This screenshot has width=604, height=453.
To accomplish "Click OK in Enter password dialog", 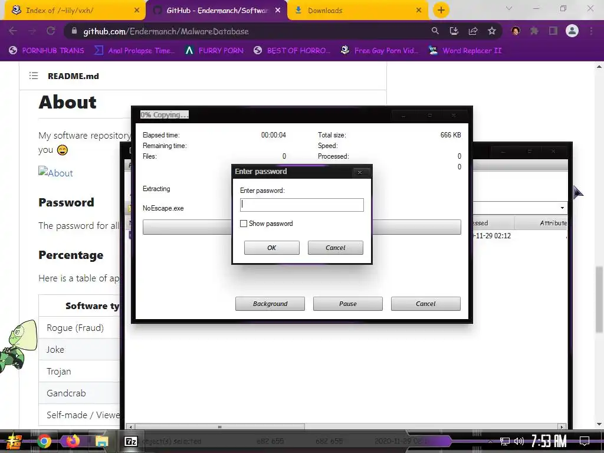I will (x=271, y=248).
